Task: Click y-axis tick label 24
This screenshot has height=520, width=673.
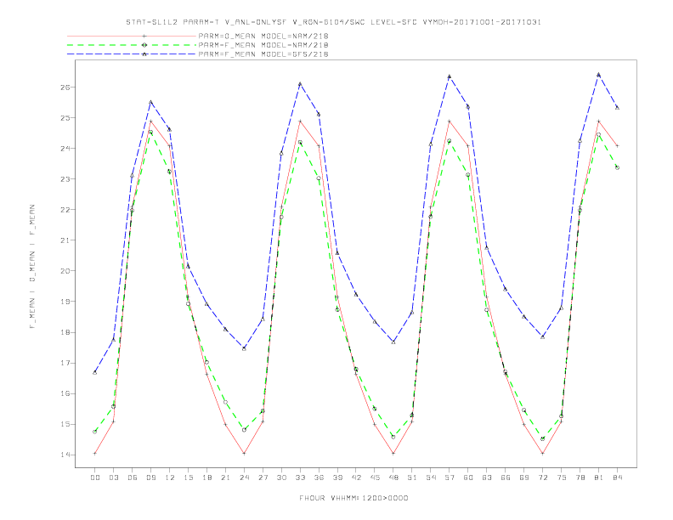Action: tap(65, 149)
